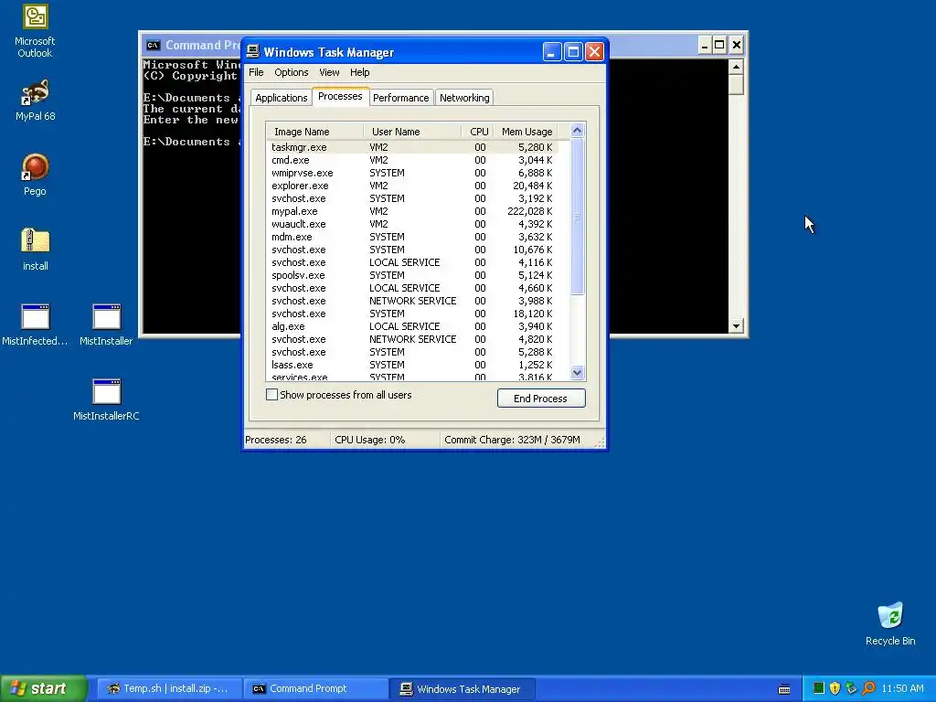
Task: Click the green CPU meter tray icon
Action: click(x=818, y=688)
